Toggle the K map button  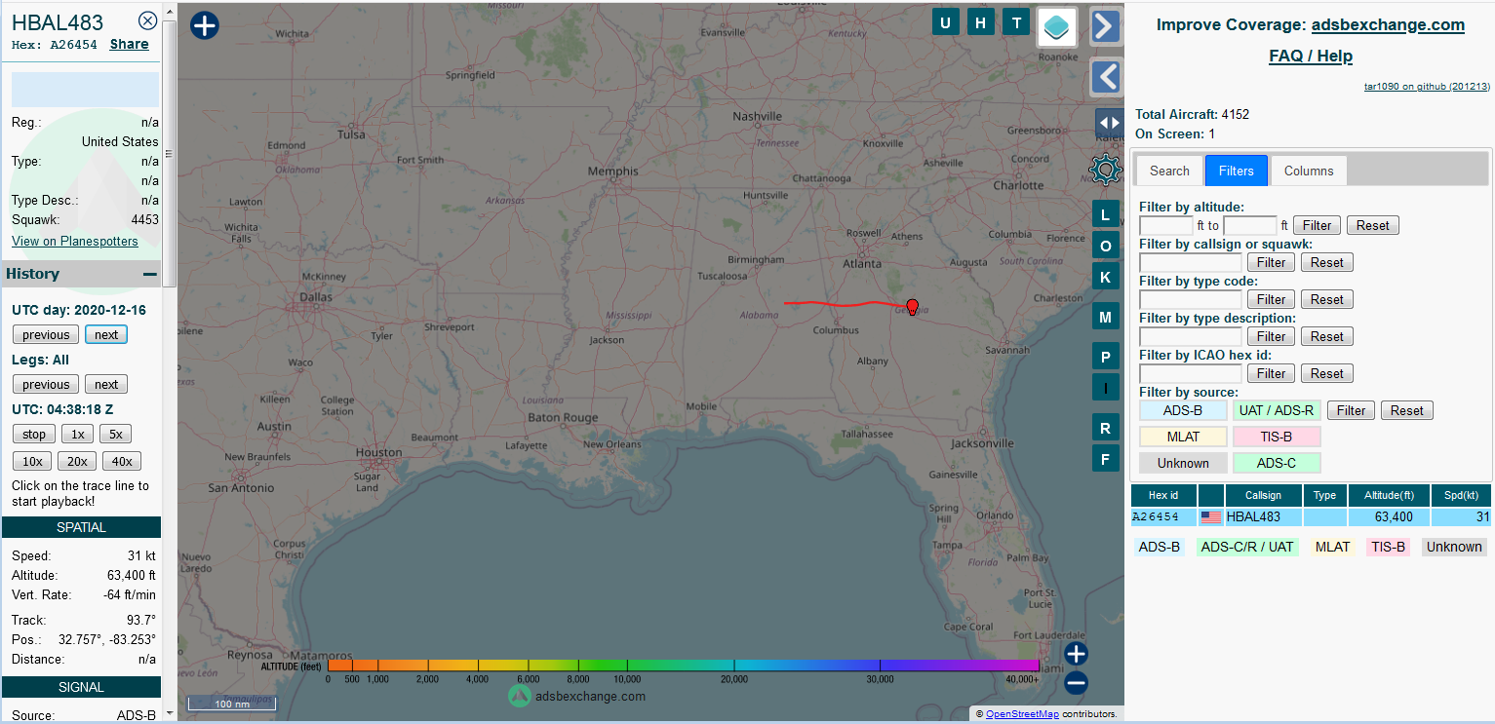tap(1105, 278)
